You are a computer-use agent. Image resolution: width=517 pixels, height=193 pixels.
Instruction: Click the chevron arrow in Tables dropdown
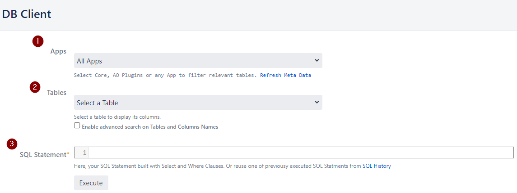317,102
